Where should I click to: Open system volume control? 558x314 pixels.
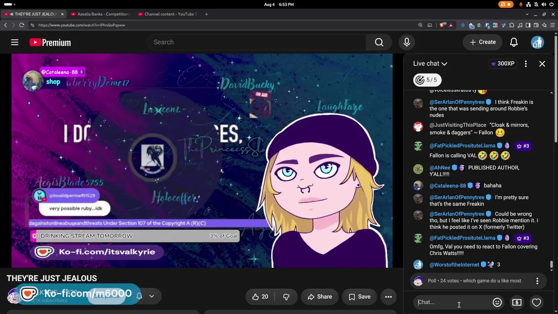coord(544,4)
